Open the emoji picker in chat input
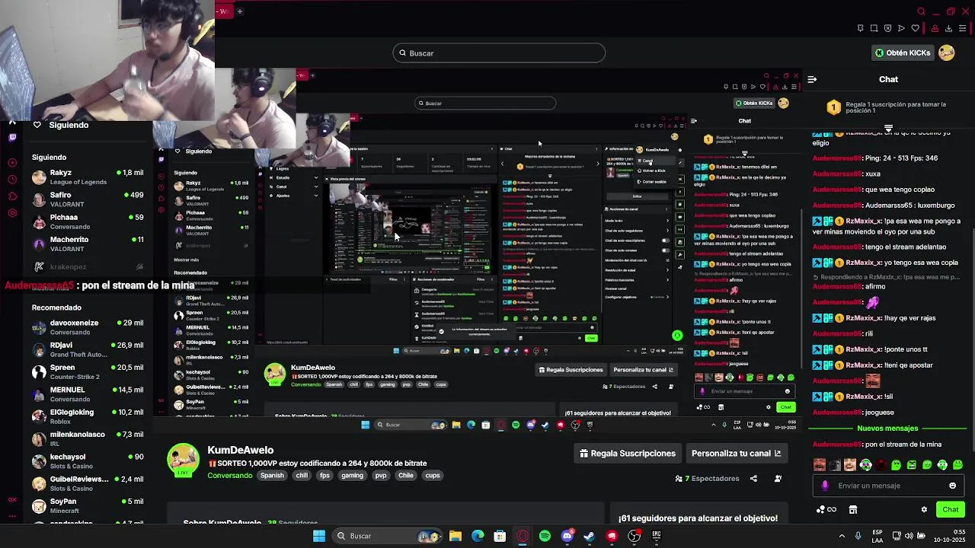Viewport: 975px width, 548px height. pyautogui.click(x=952, y=486)
